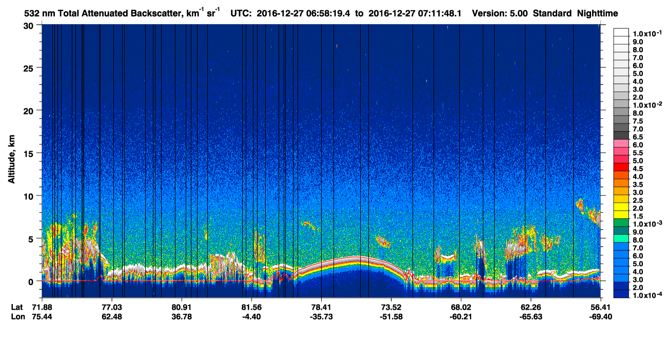Click colorbar label 1.0x10⁻⁴
Viewport: 667px width, 342px height.
point(647,295)
